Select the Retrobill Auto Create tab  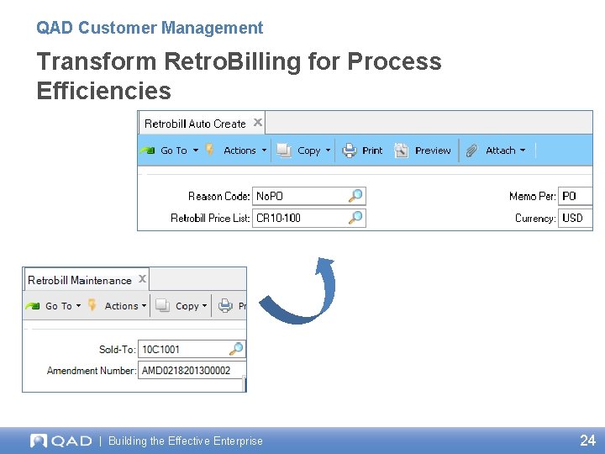(202, 123)
